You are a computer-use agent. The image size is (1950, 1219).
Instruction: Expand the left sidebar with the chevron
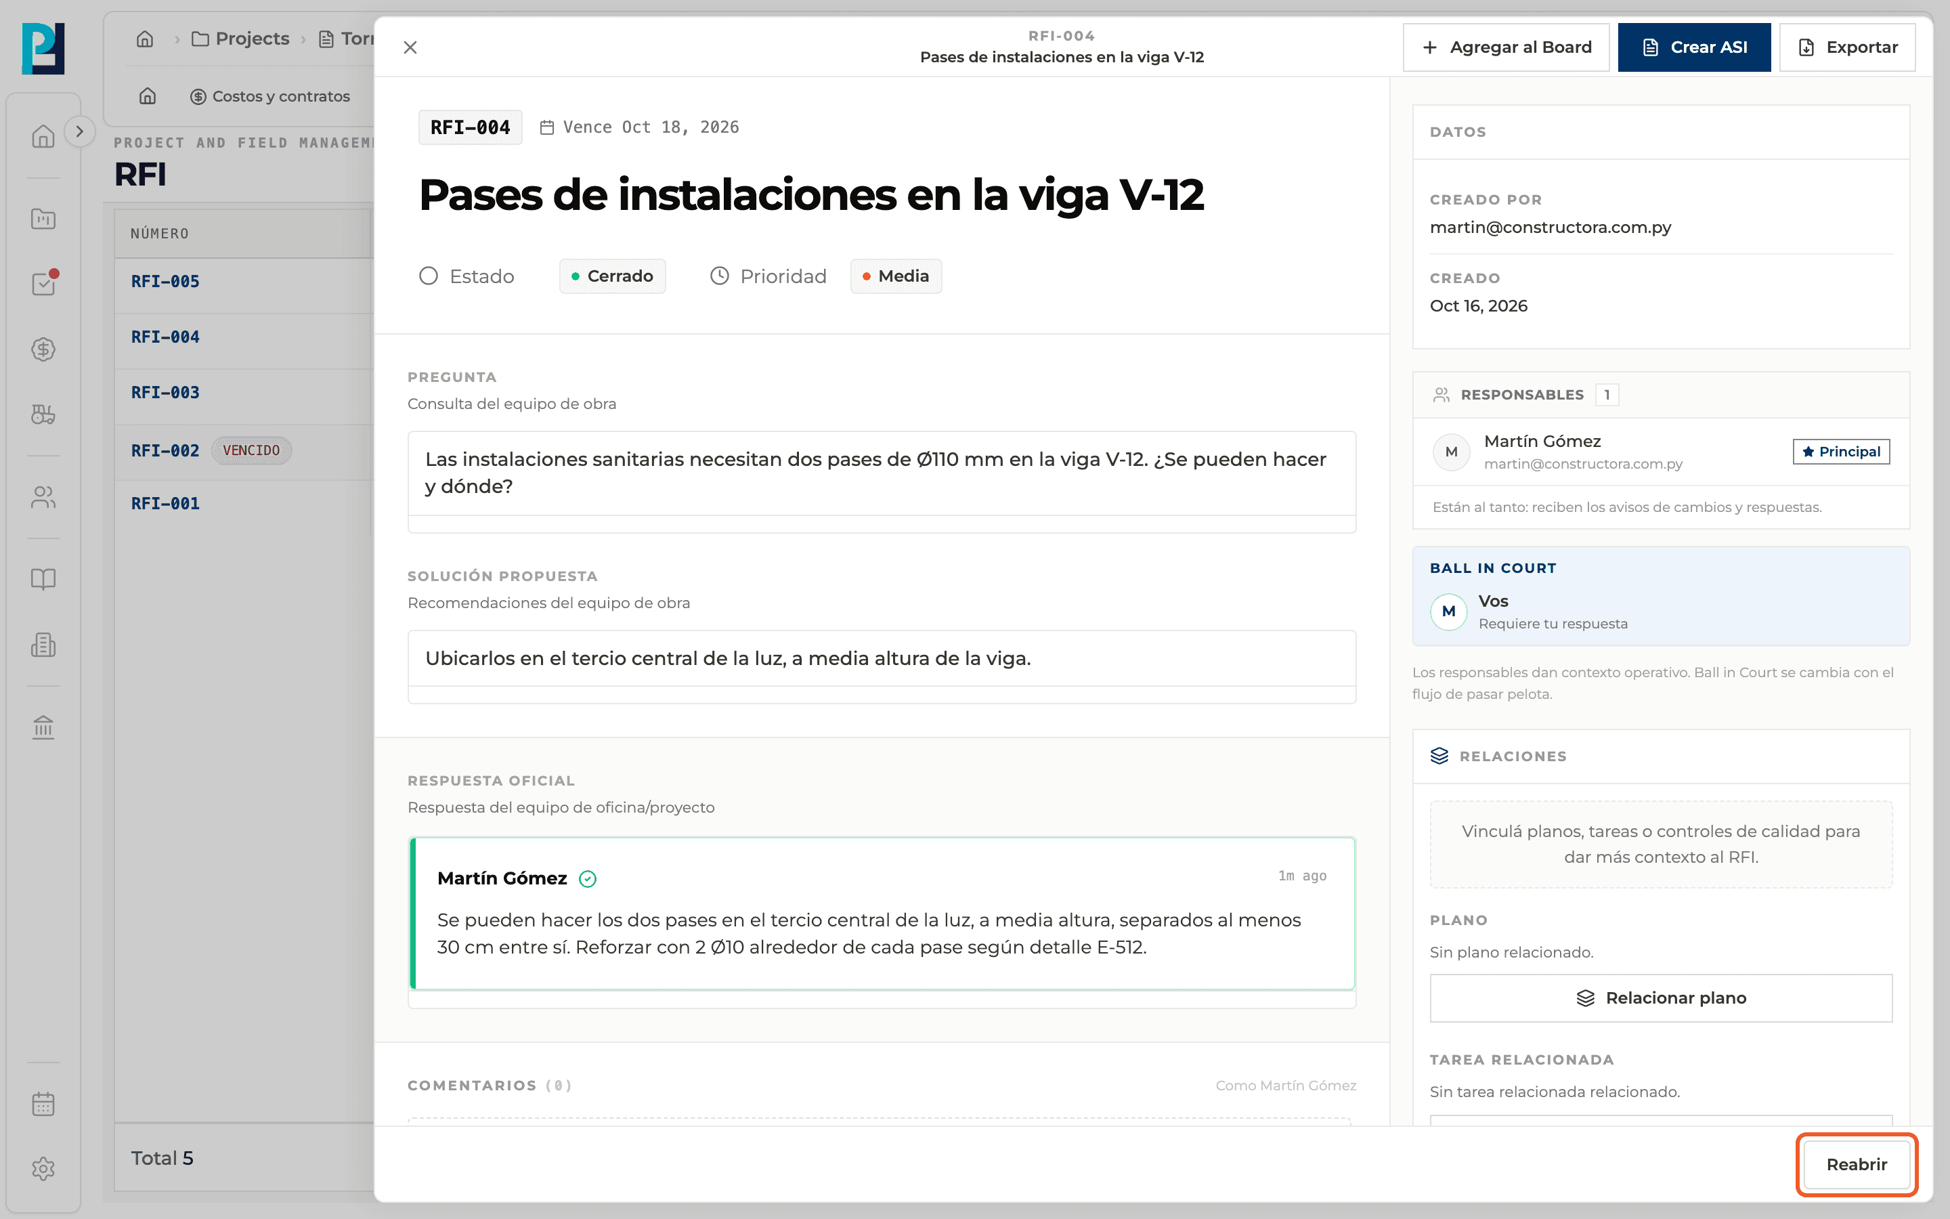click(x=79, y=131)
